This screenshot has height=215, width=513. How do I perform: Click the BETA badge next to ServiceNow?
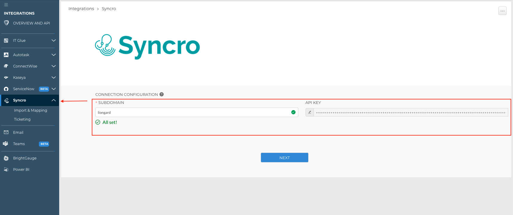(x=44, y=89)
